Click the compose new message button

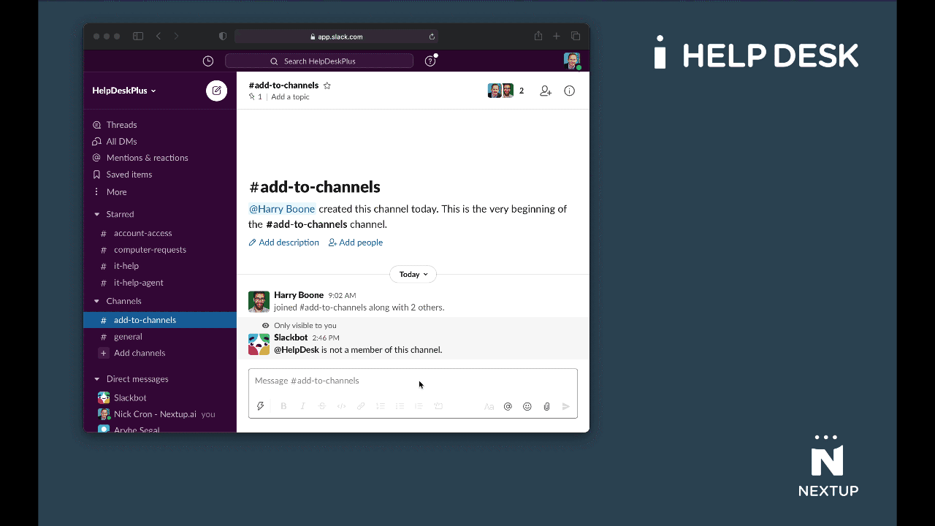[x=216, y=91]
